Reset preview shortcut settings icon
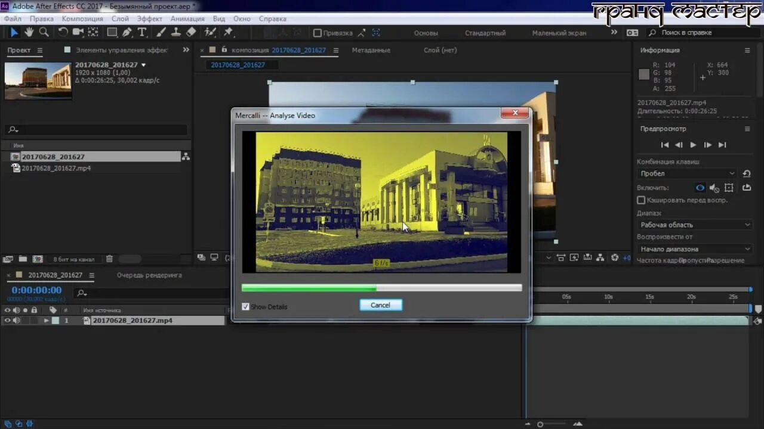The height and width of the screenshot is (429, 764). [x=746, y=173]
